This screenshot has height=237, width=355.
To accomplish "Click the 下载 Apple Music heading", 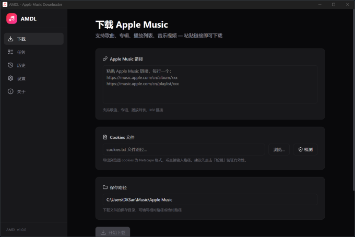I will [132, 25].
